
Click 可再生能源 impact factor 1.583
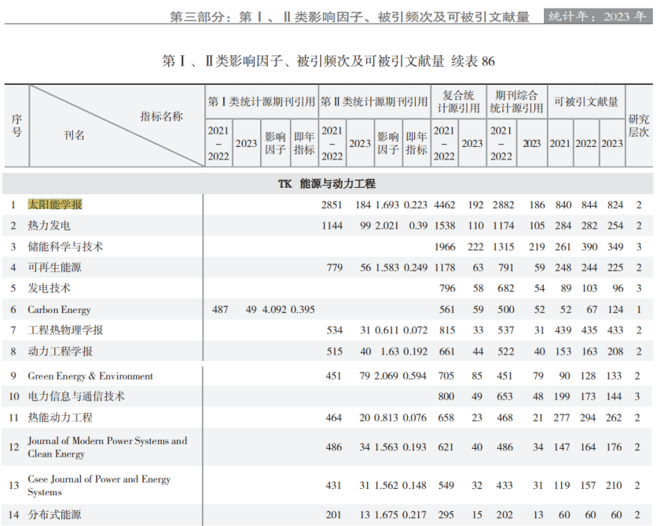(387, 268)
